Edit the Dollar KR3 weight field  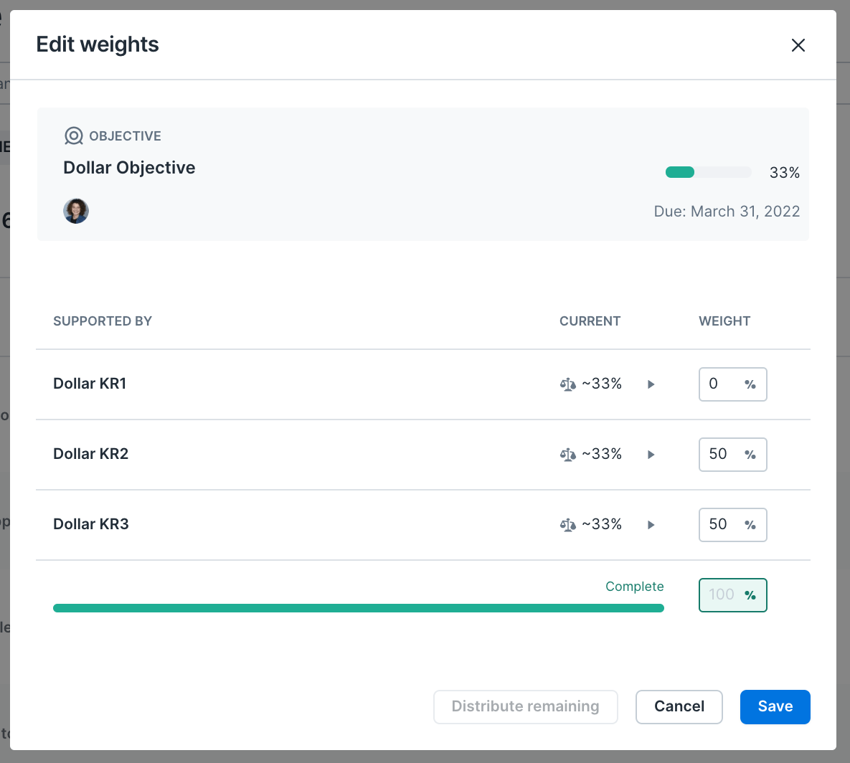pyautogui.click(x=732, y=525)
